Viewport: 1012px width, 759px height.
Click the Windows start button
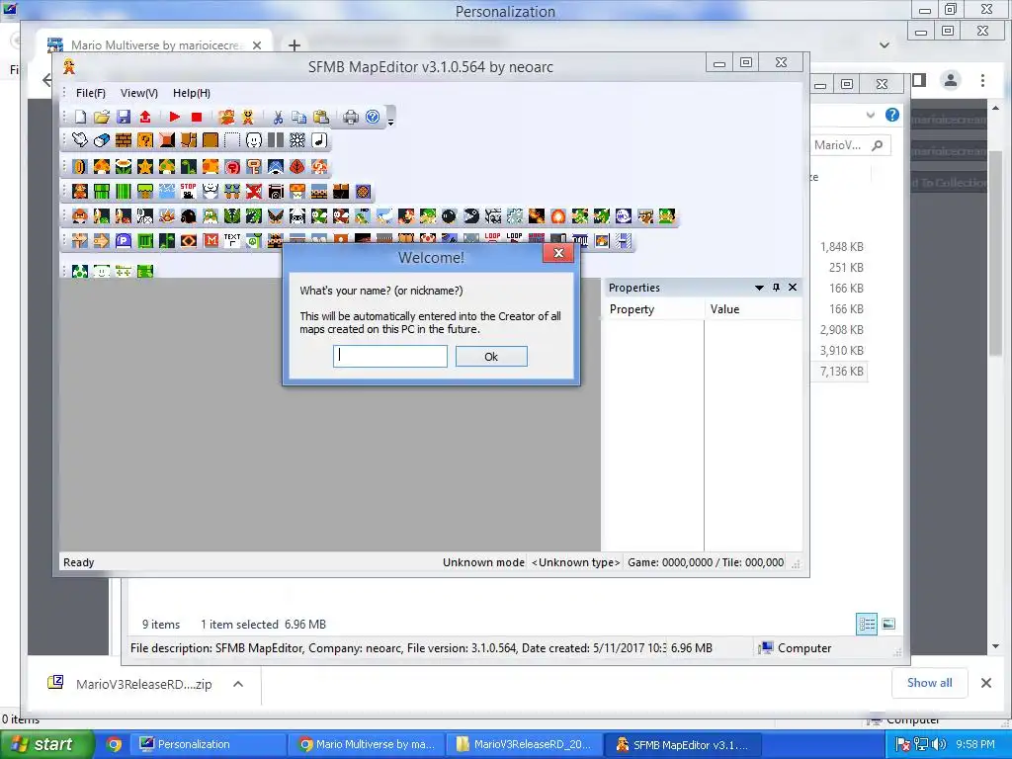tap(45, 744)
